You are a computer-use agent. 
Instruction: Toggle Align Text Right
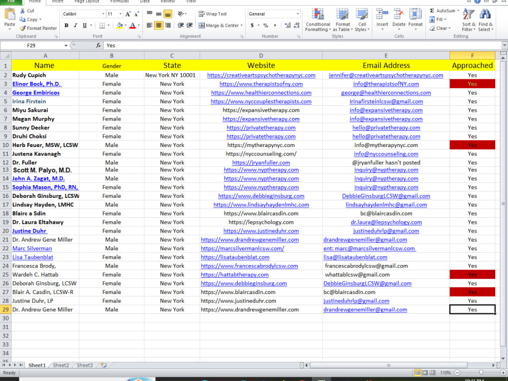[x=168, y=25]
